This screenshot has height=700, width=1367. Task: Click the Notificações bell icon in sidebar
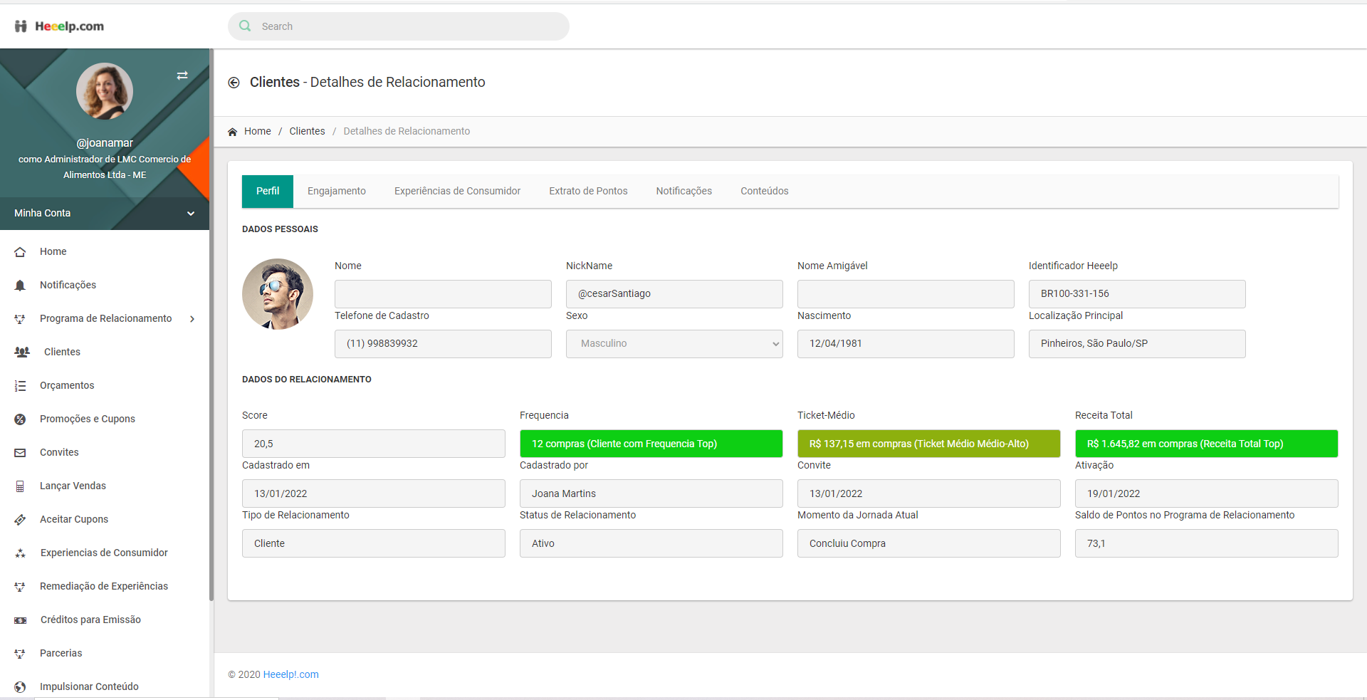coord(20,286)
